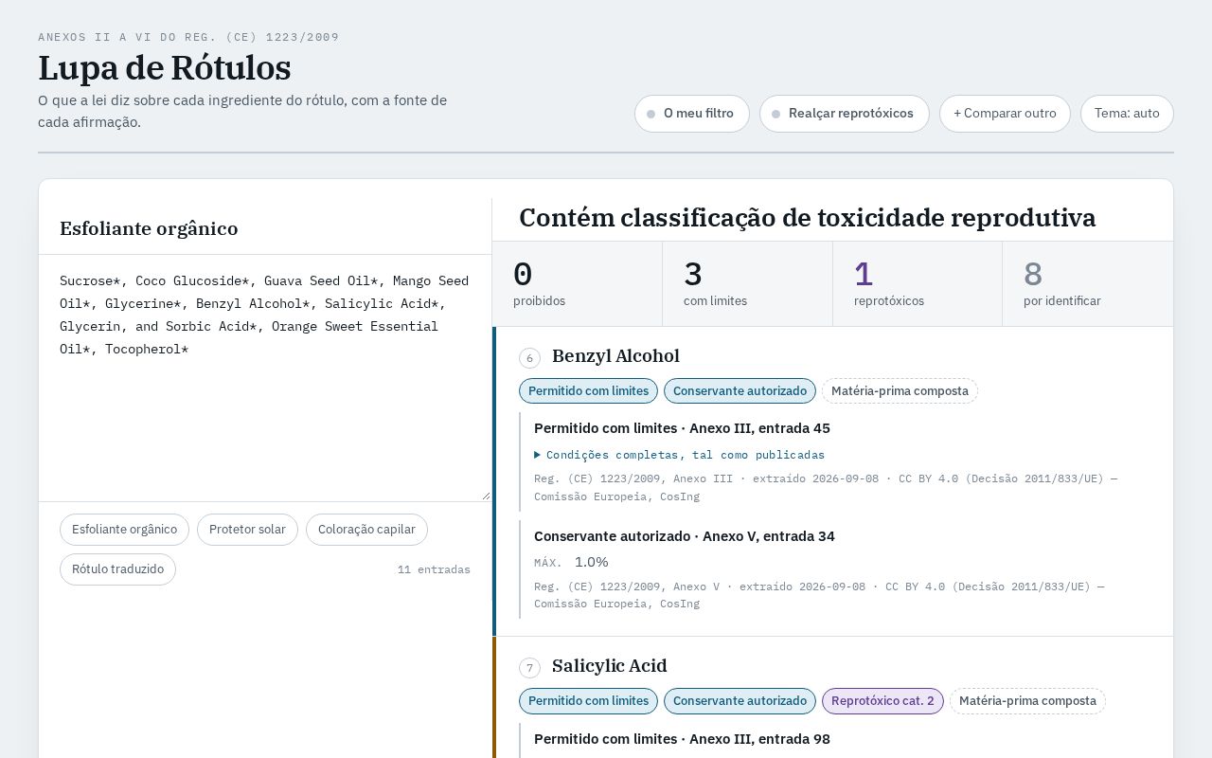Screen dimensions: 1212x758
Task: Click the '11 entradas' counter
Action: point(434,569)
